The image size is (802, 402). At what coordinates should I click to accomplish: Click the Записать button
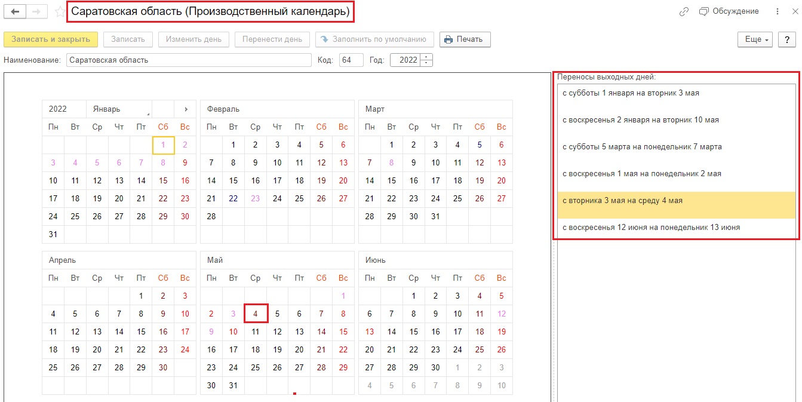[128, 39]
